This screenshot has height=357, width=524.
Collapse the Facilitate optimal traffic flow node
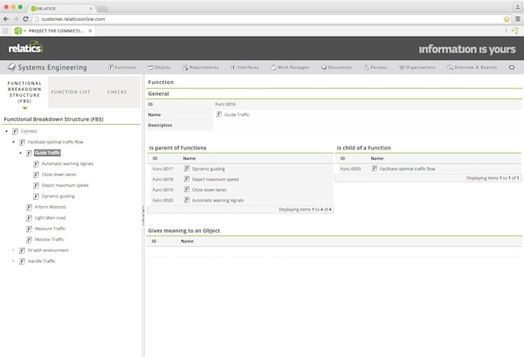click(13, 142)
